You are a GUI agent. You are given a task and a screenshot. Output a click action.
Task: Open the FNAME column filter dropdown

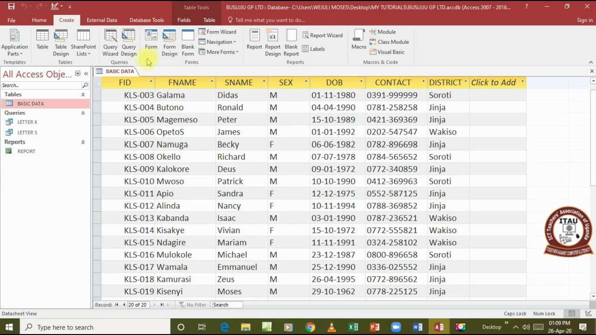[212, 82]
